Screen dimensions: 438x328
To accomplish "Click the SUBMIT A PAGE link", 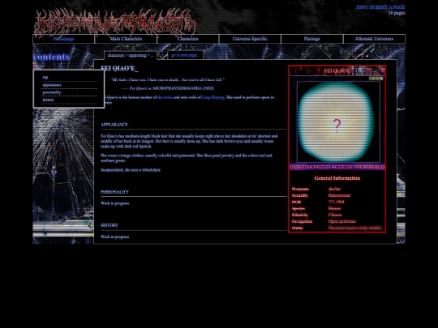I will point(387,7).
